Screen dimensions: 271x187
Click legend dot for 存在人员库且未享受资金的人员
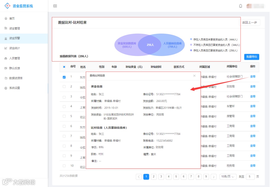click(191, 39)
